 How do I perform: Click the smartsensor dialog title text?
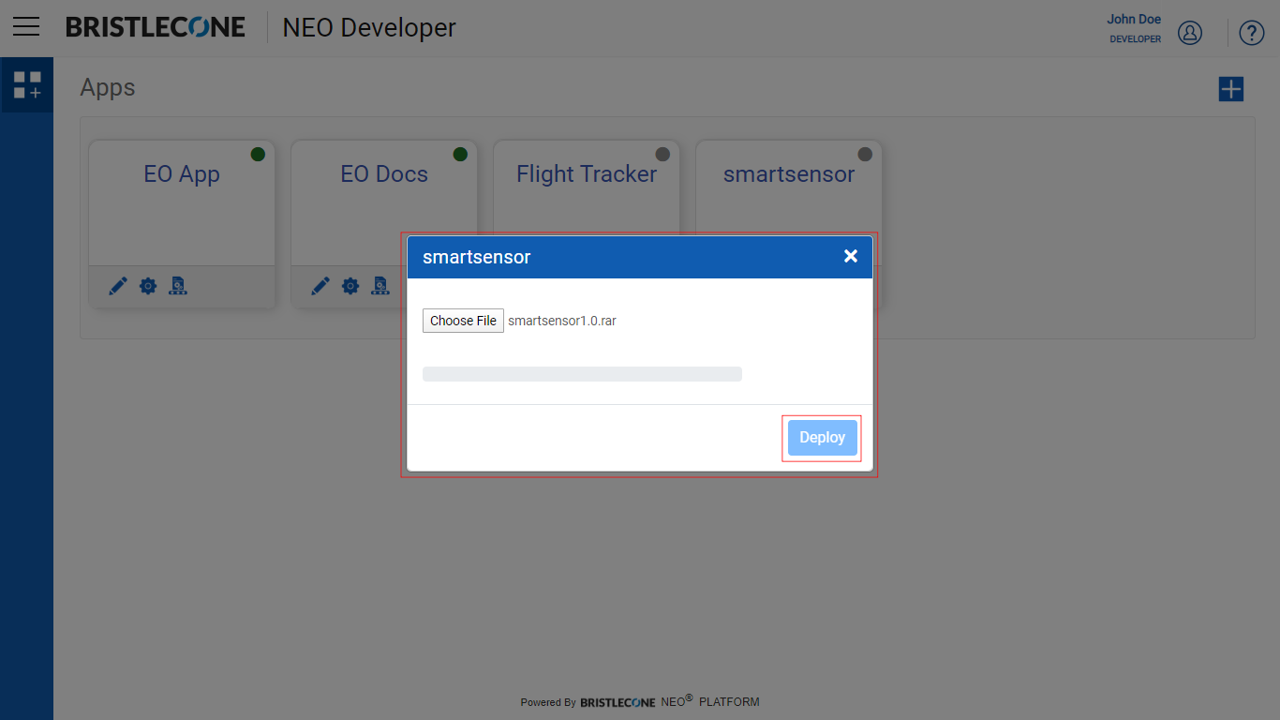(477, 257)
